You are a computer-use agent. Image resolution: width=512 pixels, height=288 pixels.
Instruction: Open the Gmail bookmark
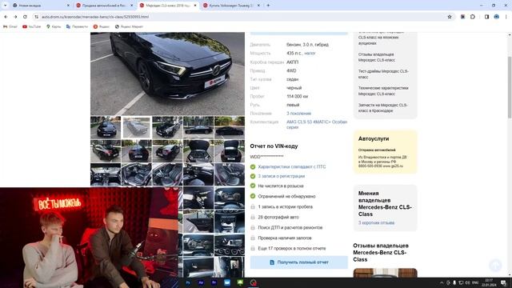pos(10,26)
